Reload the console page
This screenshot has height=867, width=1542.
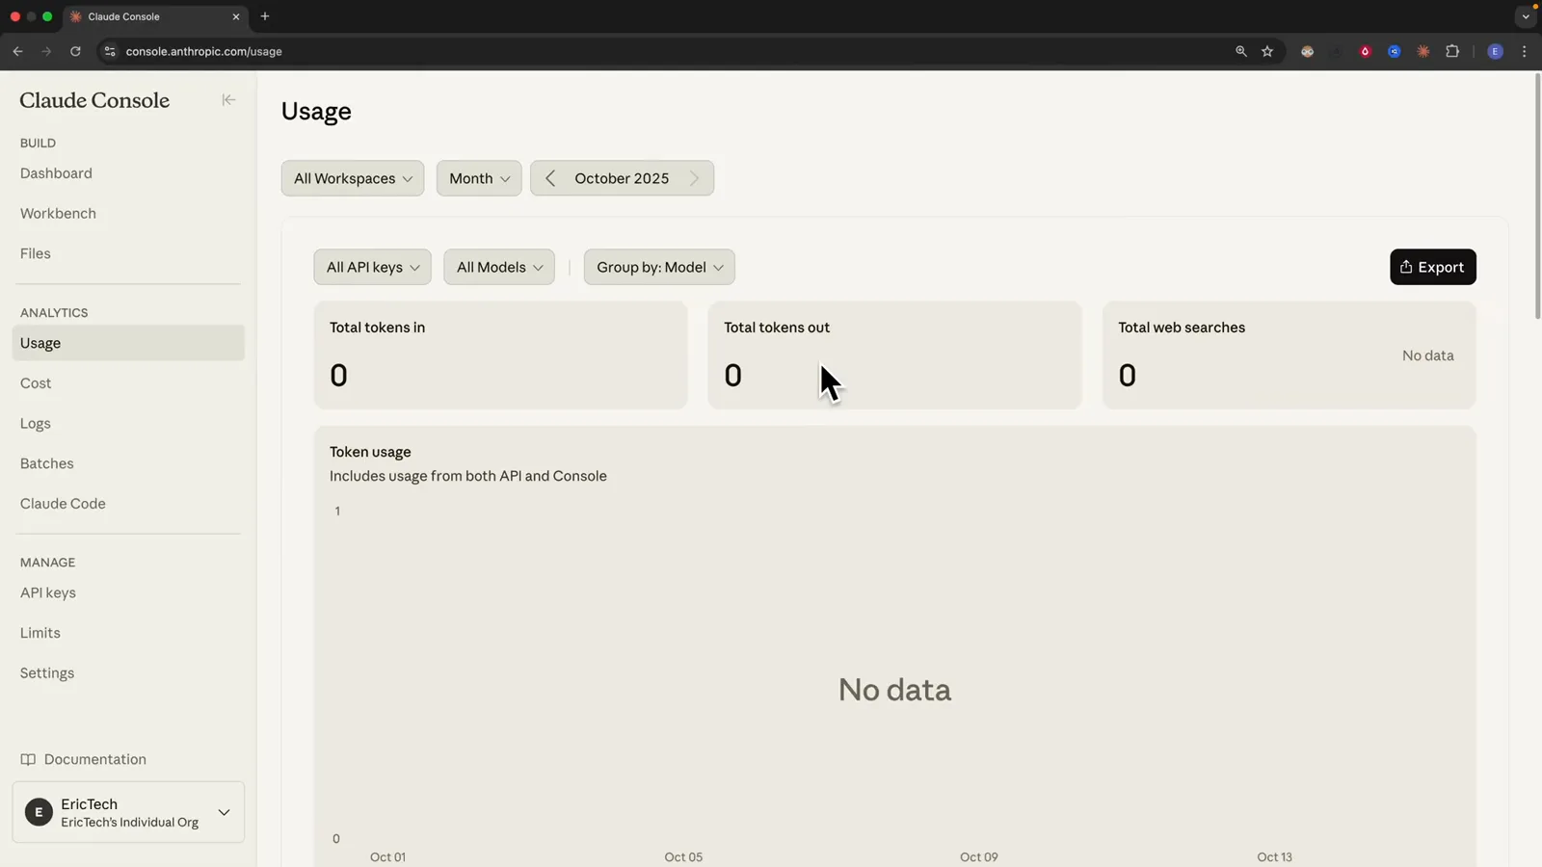tap(75, 51)
